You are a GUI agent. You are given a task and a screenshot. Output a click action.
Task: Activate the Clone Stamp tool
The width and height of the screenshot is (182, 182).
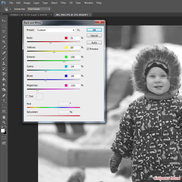click(x=4, y=63)
